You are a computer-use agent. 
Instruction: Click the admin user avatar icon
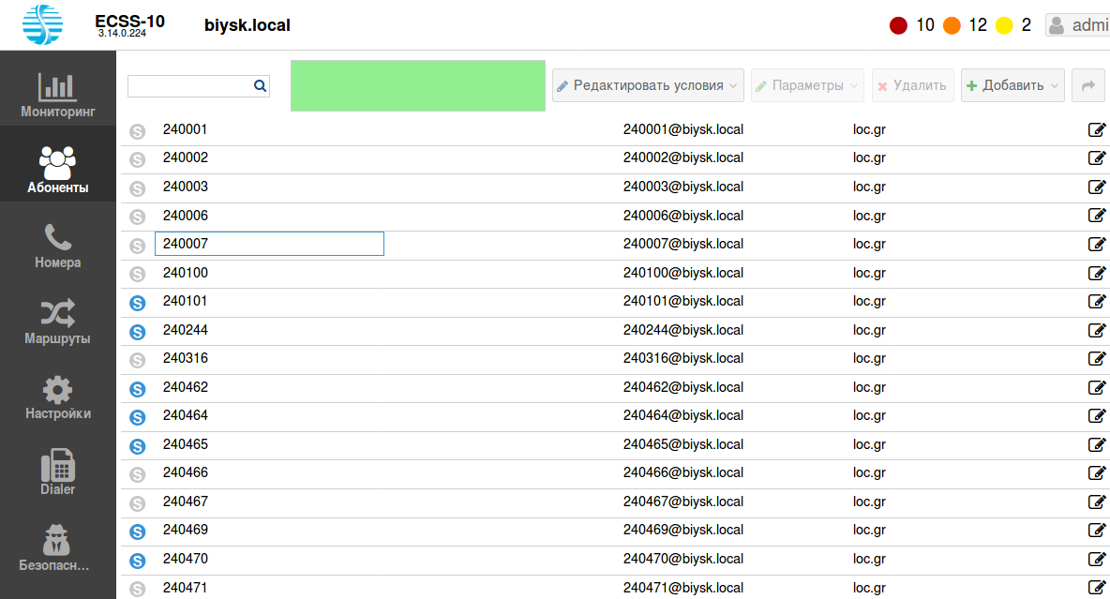(1057, 25)
